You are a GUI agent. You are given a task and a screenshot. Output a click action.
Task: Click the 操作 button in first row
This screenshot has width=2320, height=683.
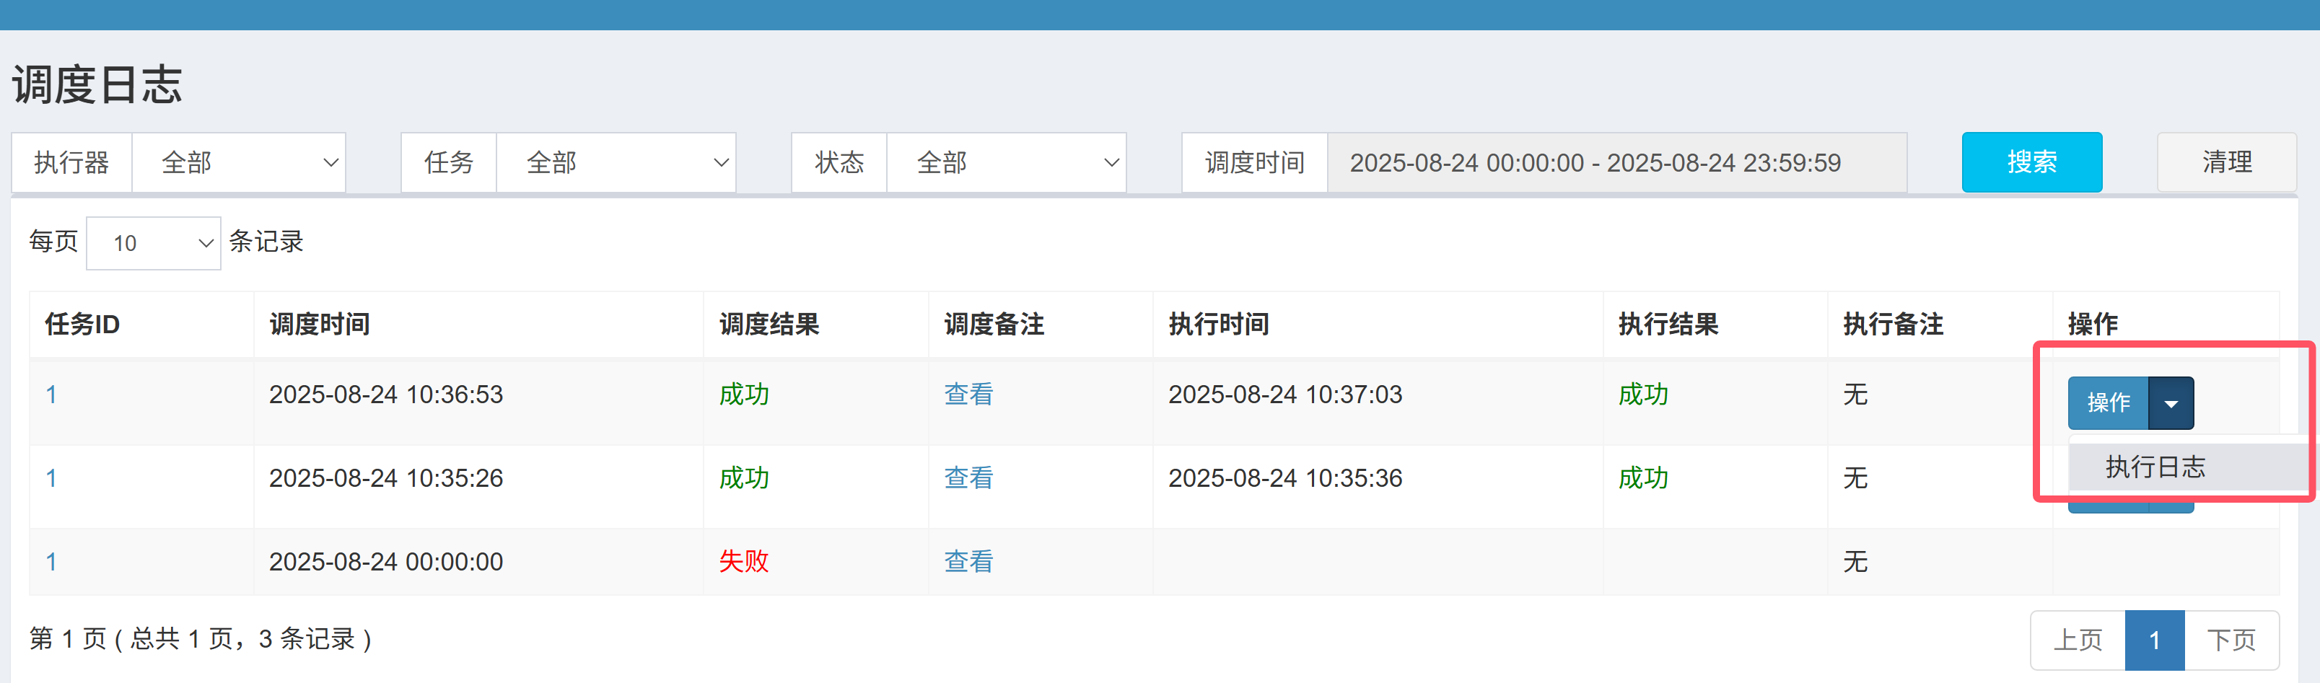pyautogui.click(x=2109, y=403)
